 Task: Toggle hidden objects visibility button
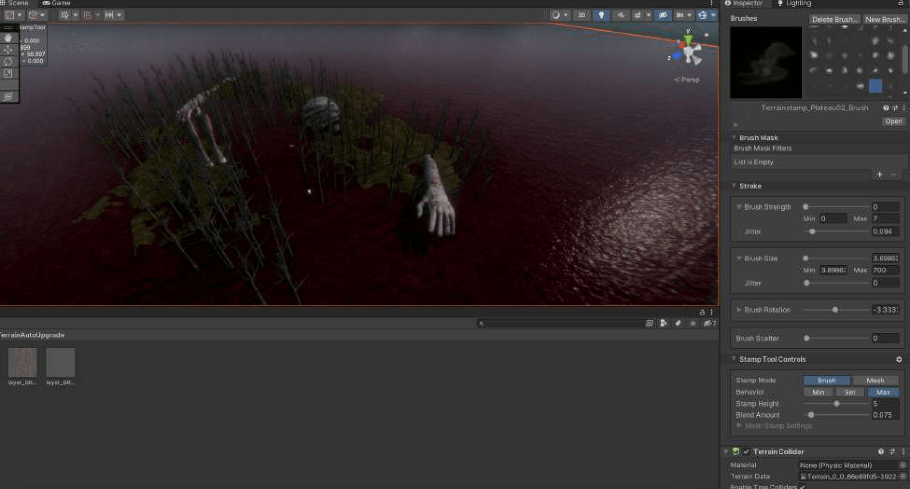(662, 15)
